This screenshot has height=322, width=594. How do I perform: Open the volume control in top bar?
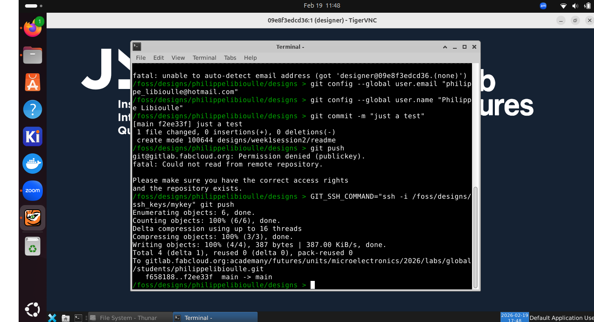click(x=575, y=6)
